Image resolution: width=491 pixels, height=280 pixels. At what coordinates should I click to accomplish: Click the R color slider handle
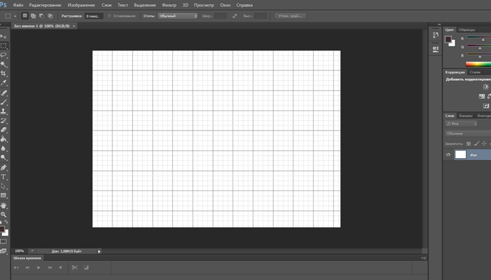[483, 40]
